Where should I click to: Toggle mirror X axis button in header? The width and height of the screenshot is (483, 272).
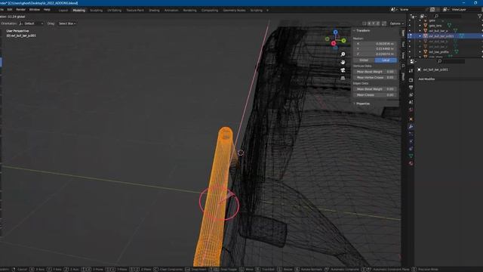369,23
